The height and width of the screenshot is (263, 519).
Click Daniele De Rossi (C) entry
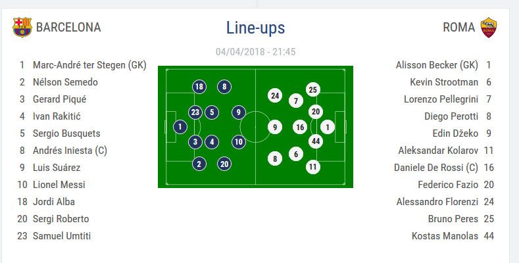(x=435, y=168)
